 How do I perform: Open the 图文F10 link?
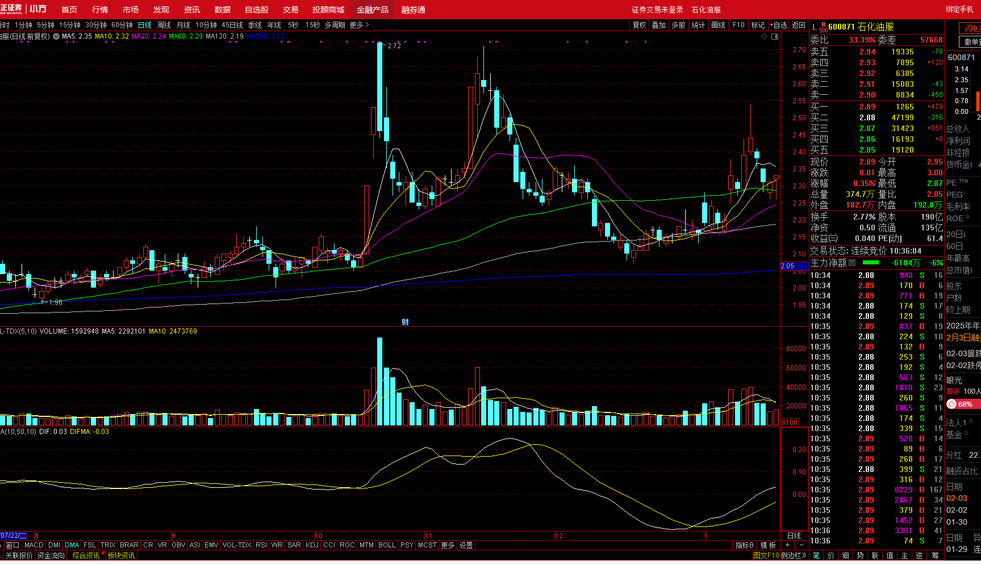[x=766, y=555]
